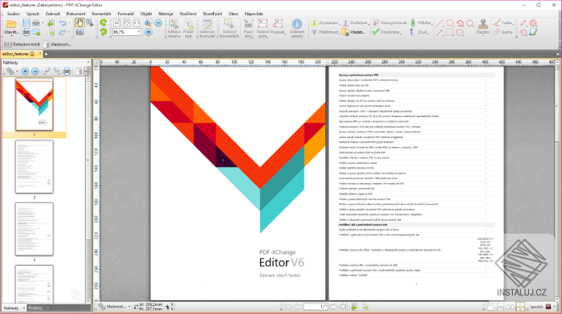Select the Tužka pencil tool
The height and width of the screenshot is (314, 562).
(x=503, y=23)
